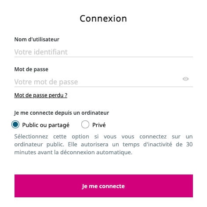Open the Mot de passe perdu link
The width and height of the screenshot is (207, 207).
pos(41,95)
